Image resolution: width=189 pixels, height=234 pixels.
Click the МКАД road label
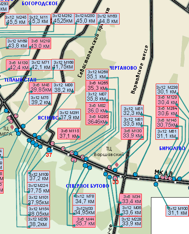pyautogui.click(x=164, y=173)
